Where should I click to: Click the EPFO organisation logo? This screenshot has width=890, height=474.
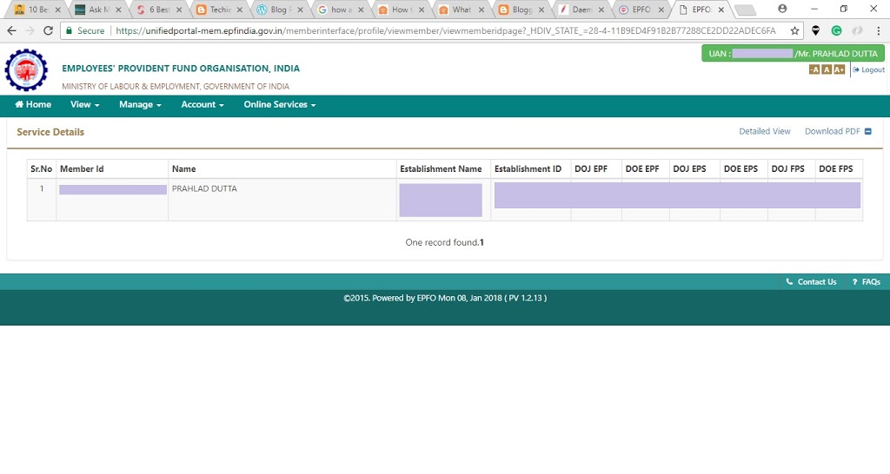coord(26,69)
